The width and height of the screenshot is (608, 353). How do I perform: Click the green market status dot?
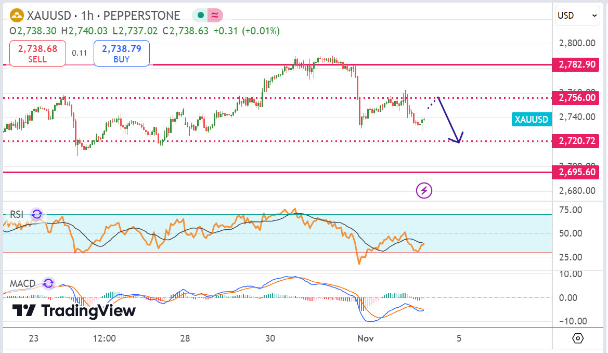(x=201, y=16)
